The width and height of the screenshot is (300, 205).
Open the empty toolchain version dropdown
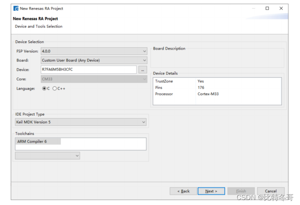coord(48,156)
